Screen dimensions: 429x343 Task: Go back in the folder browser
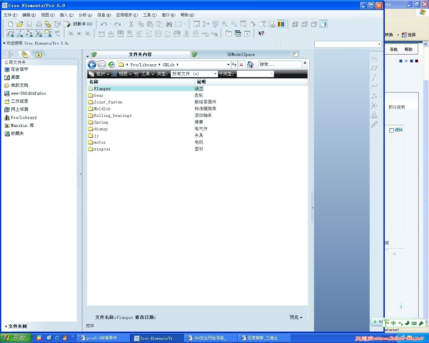click(x=92, y=65)
